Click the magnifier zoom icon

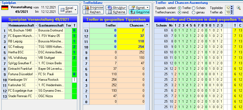coord(239,8)
